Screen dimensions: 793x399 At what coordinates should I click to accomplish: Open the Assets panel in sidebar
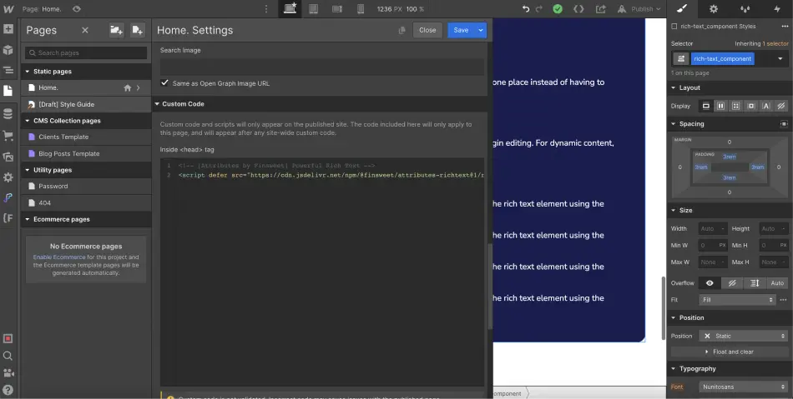click(8, 156)
